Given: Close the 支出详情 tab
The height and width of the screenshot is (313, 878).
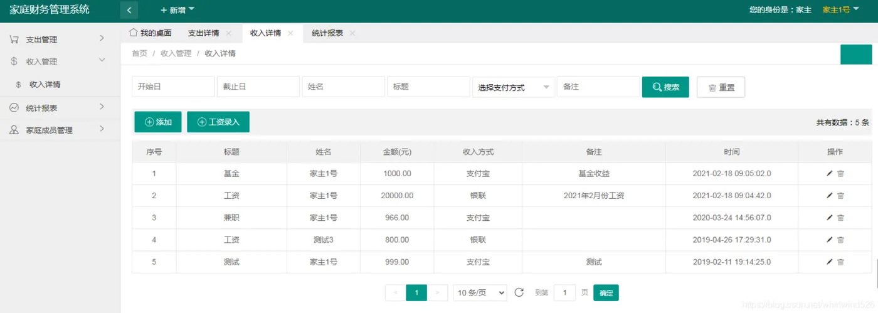Looking at the screenshot, I should click(x=228, y=33).
